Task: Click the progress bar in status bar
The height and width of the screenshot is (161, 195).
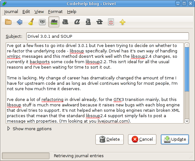Action: click(26, 156)
